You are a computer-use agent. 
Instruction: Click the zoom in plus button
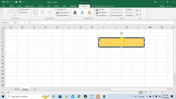click(x=169, y=92)
